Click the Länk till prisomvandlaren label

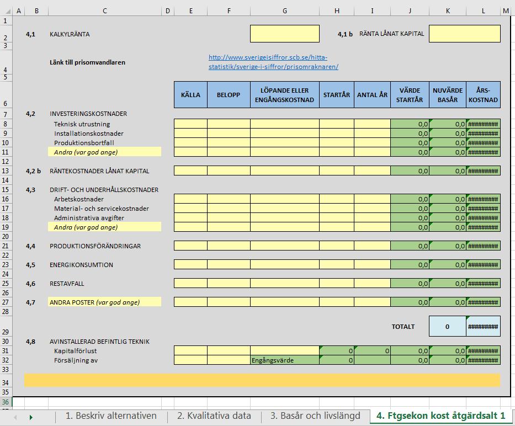click(x=87, y=62)
